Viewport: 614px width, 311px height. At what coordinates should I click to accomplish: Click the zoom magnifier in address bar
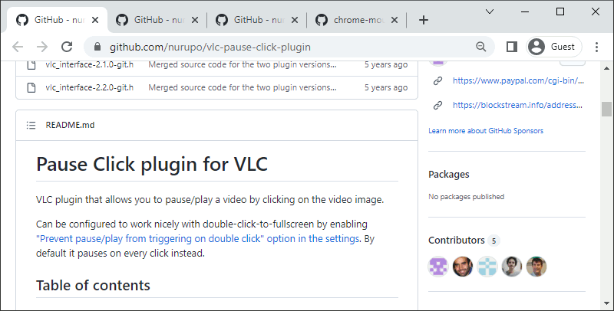(x=481, y=47)
